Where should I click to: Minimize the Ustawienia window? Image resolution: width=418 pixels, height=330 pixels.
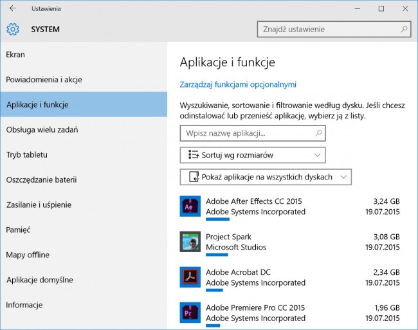[x=357, y=8]
